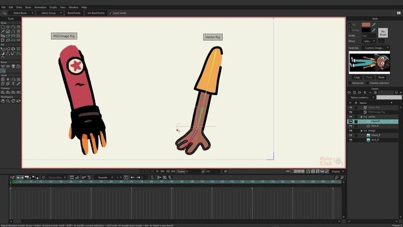Open the Display quality dropdown
The width and height of the screenshot is (403, 227).
(x=338, y=172)
